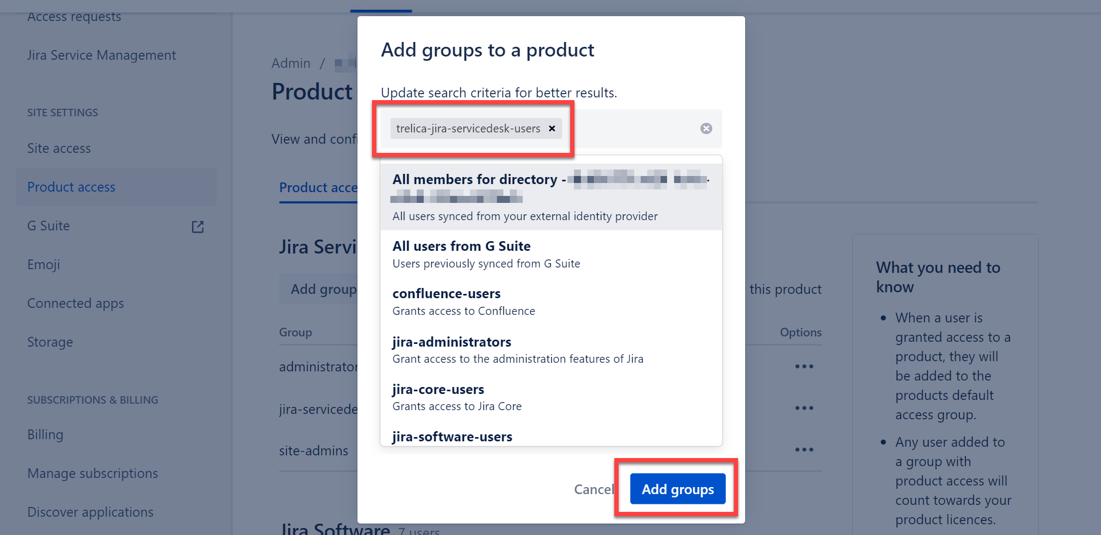Click the Group column header

295,332
